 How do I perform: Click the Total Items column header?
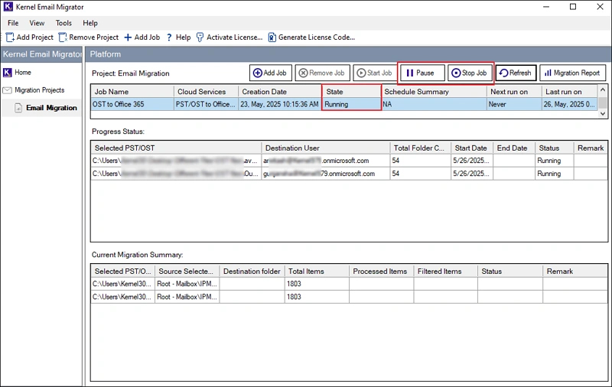click(x=317, y=272)
